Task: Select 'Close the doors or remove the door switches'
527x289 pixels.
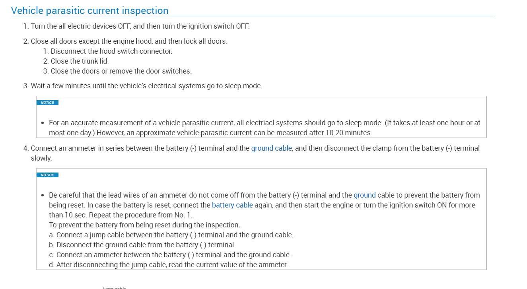Action: tap(121, 71)
